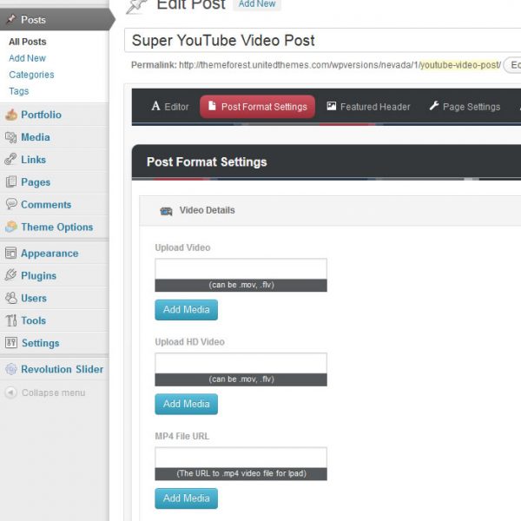
Task: Click the Links chain icon
Action: 11,160
